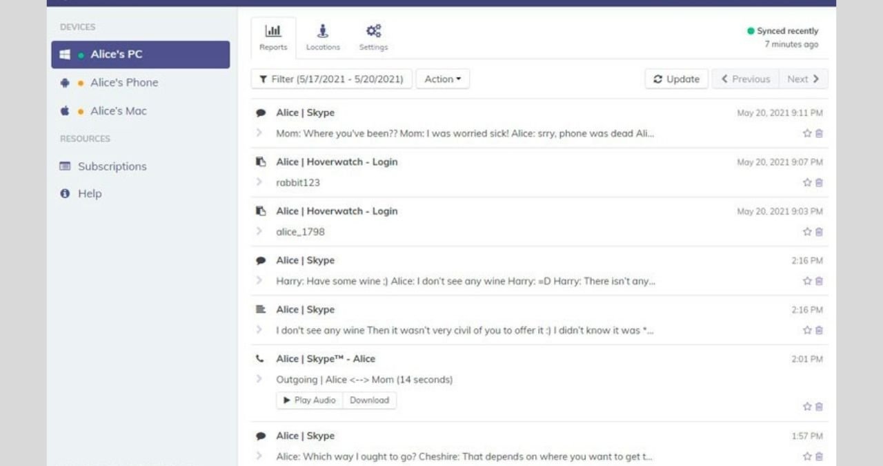Select Alice's PC device
This screenshot has width=883, height=466.
tap(141, 55)
